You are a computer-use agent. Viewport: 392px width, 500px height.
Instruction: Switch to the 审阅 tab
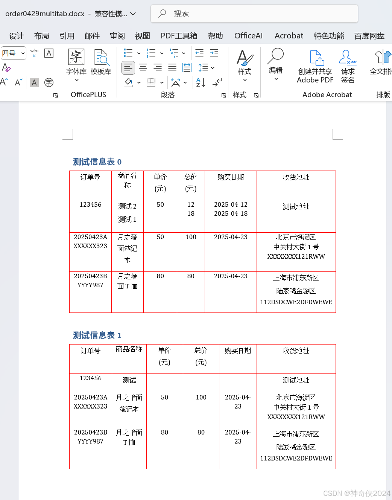117,36
